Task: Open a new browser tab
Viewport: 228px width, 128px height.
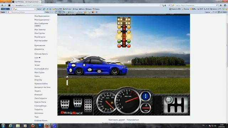Action: point(43,1)
